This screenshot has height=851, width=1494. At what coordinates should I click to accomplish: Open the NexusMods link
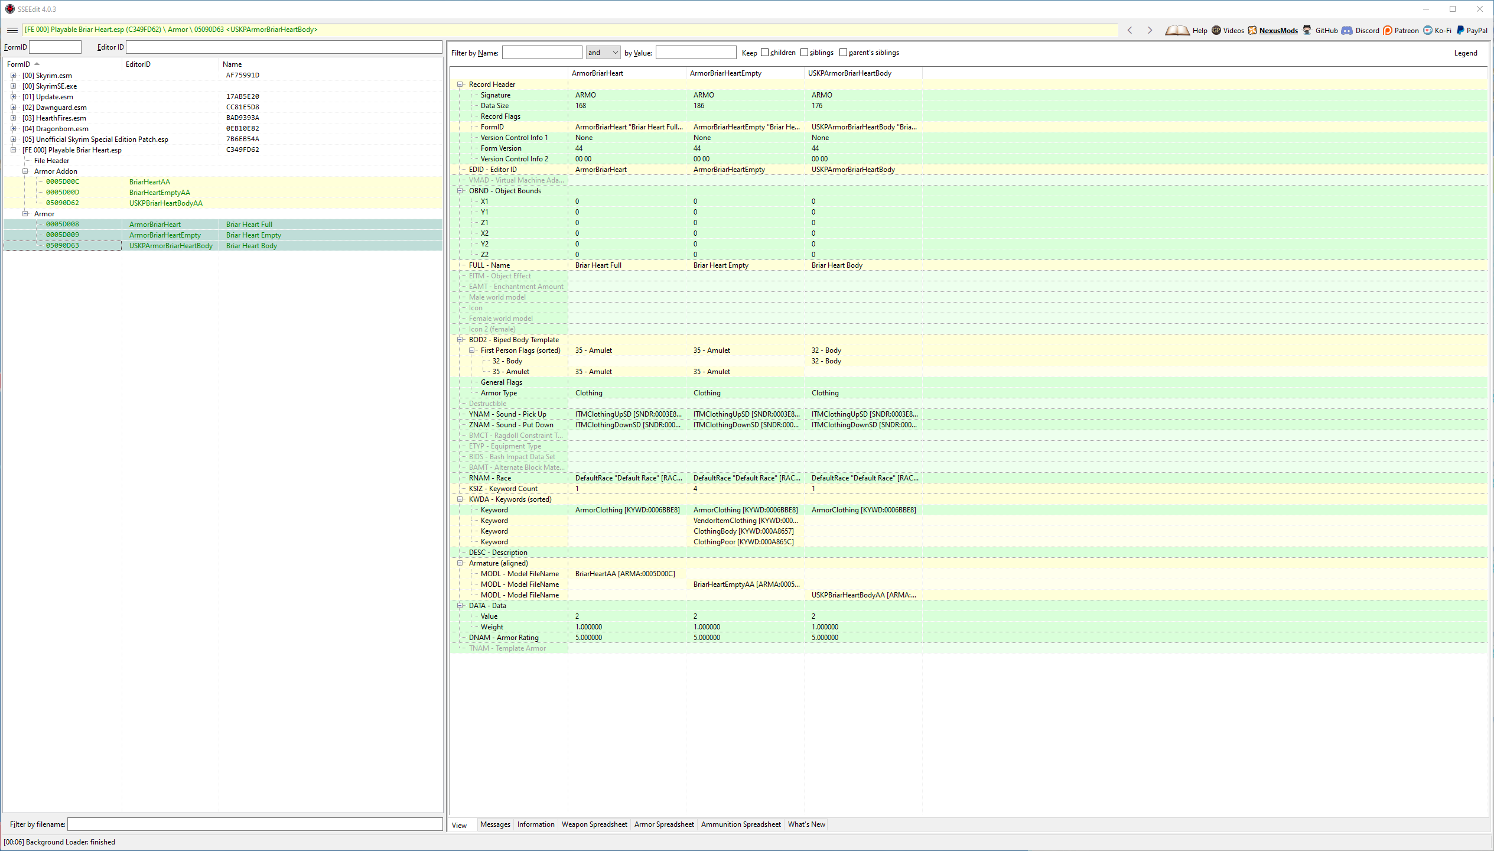coord(1278,31)
